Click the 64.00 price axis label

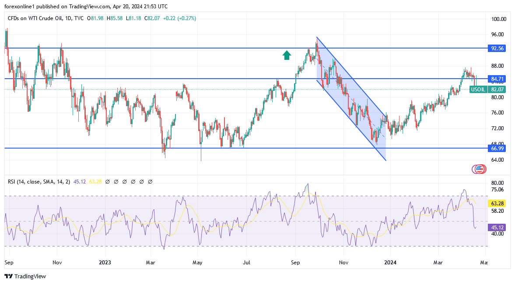coord(497,160)
